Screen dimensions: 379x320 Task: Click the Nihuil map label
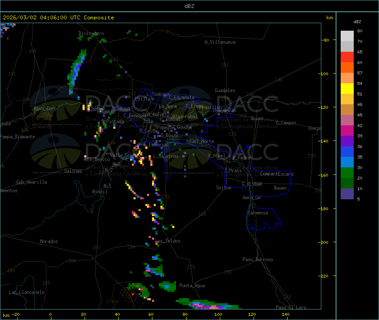[x=99, y=192]
